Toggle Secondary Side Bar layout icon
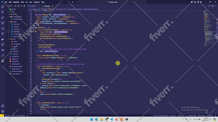This screenshot has height=122, width=218. (x=198, y=2)
